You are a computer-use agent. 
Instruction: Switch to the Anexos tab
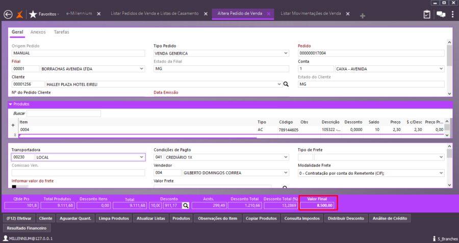(x=38, y=32)
